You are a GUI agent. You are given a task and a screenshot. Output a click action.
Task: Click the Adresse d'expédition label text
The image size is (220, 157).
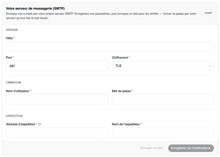(21, 124)
